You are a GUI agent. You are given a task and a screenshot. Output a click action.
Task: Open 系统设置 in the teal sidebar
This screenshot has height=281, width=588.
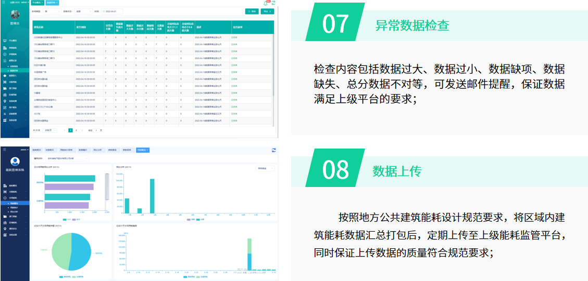15,120
